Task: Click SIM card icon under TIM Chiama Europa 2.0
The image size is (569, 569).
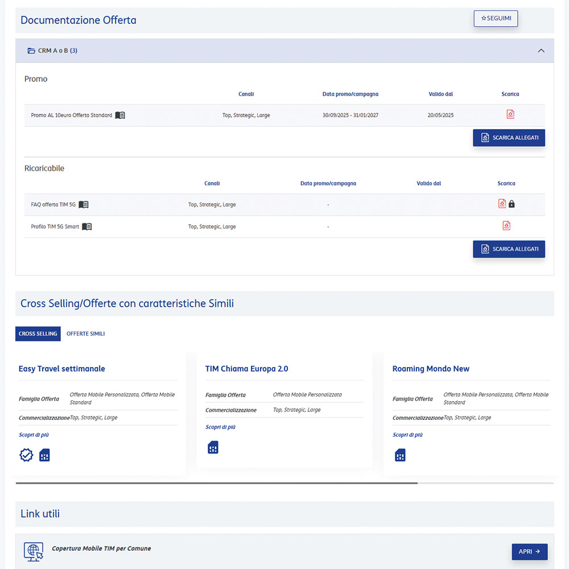Action: [x=213, y=447]
